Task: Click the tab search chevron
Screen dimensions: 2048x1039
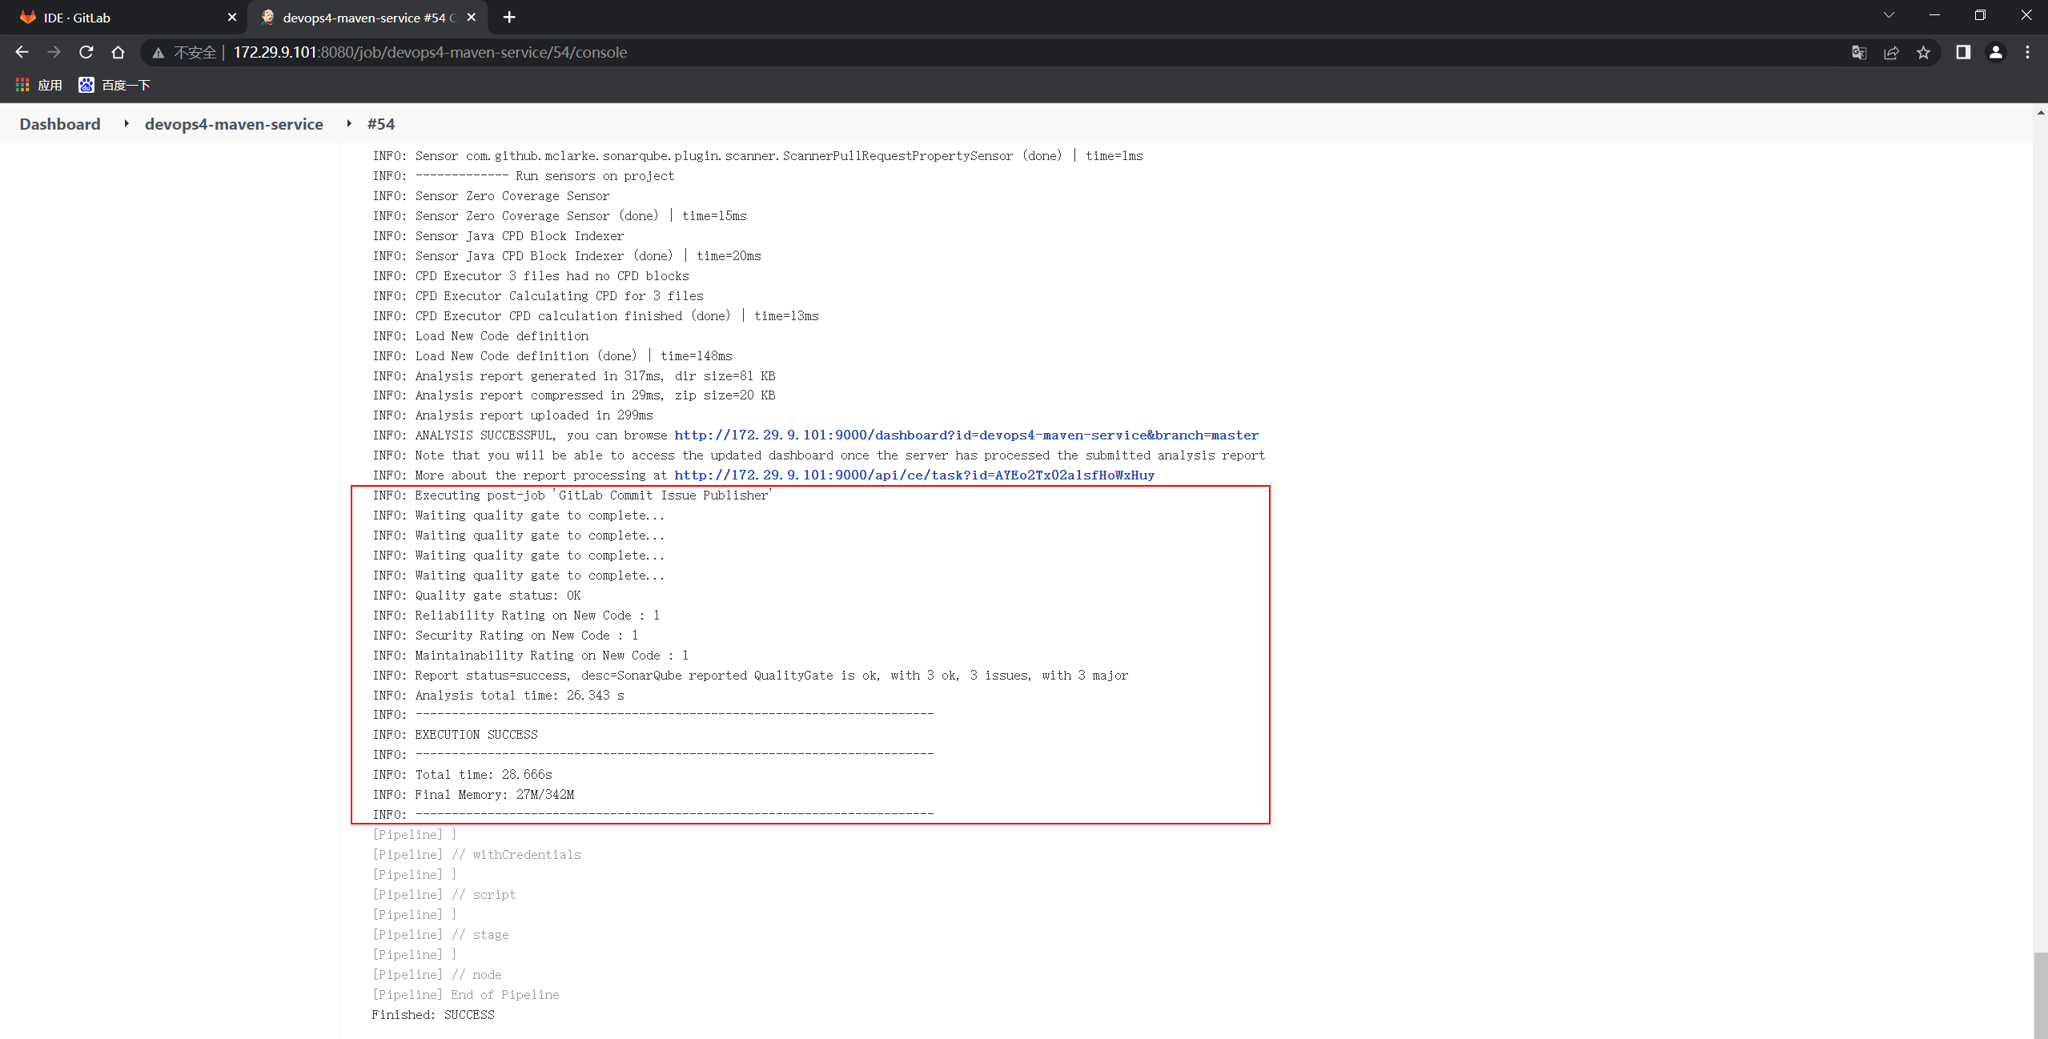Action: pos(1889,15)
